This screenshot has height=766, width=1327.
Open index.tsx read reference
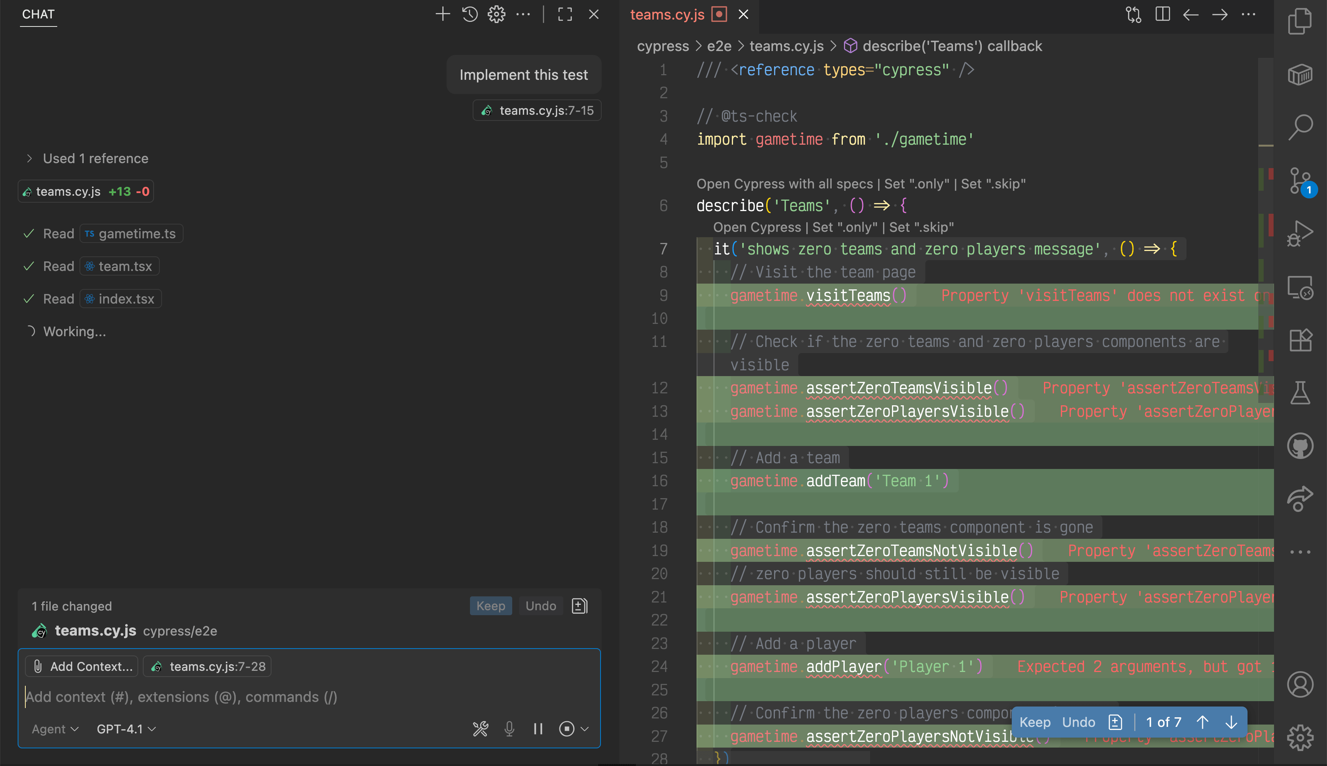(121, 299)
